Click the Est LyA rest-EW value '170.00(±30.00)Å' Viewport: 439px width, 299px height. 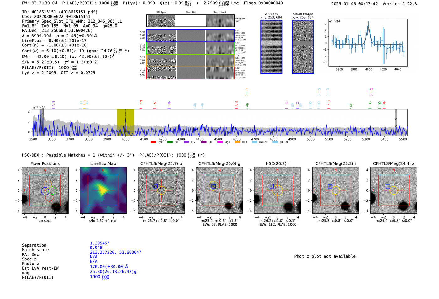click(x=109, y=267)
